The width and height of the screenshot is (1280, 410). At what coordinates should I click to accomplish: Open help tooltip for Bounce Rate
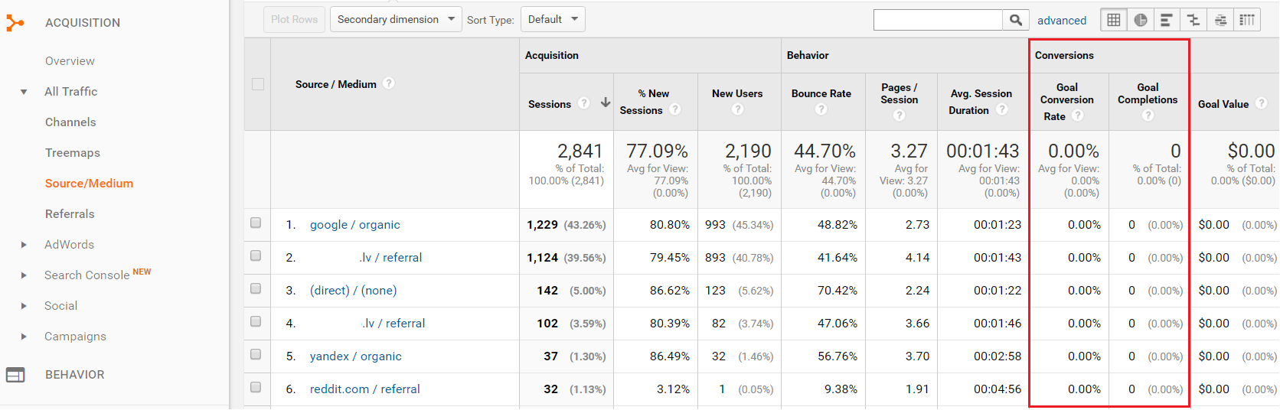tap(821, 109)
